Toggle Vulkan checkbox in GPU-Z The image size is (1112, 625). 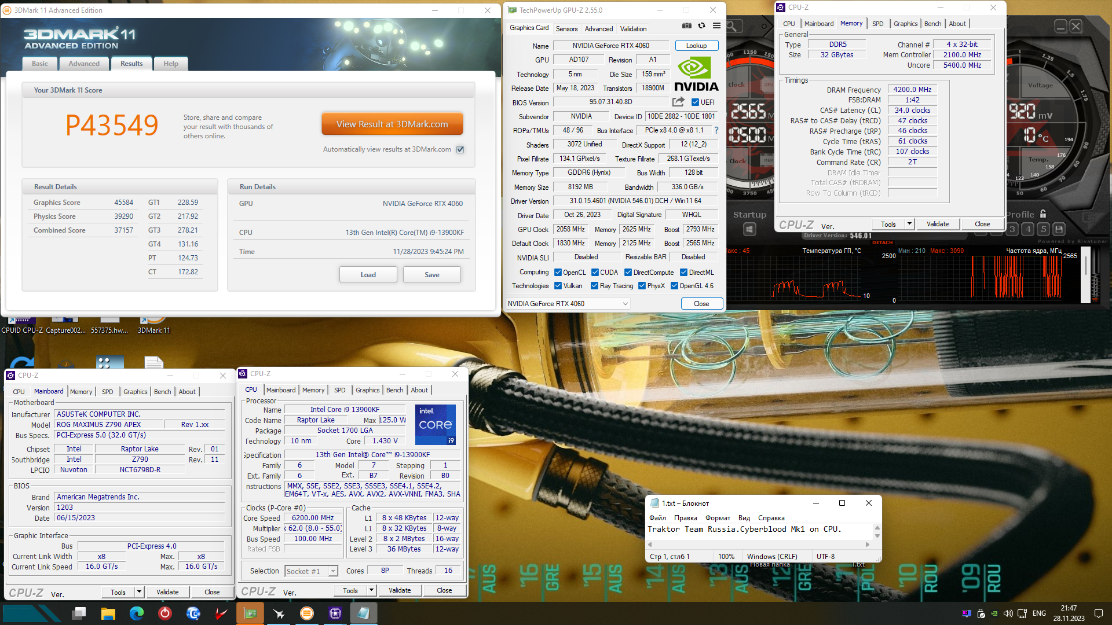(558, 286)
